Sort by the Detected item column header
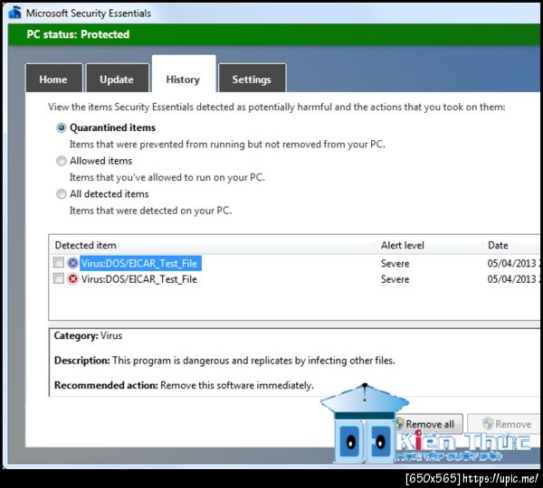This screenshot has height=488, width=543. click(x=213, y=245)
